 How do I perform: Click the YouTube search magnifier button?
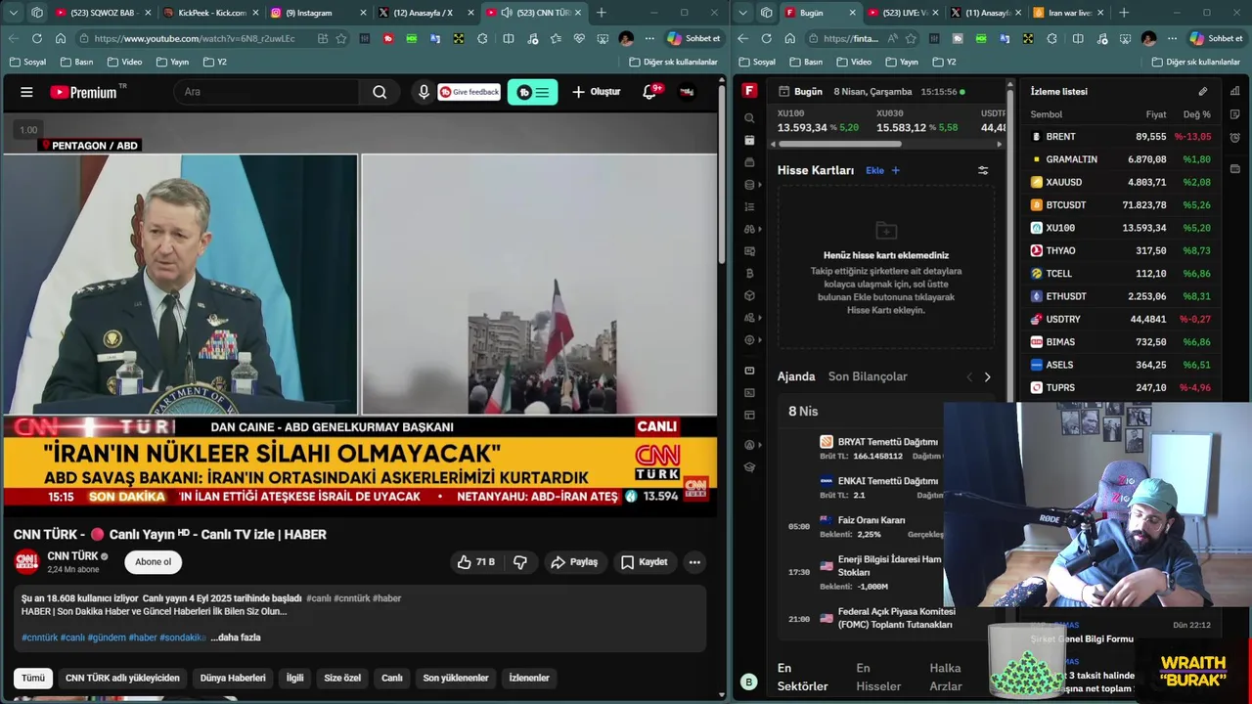[380, 92]
